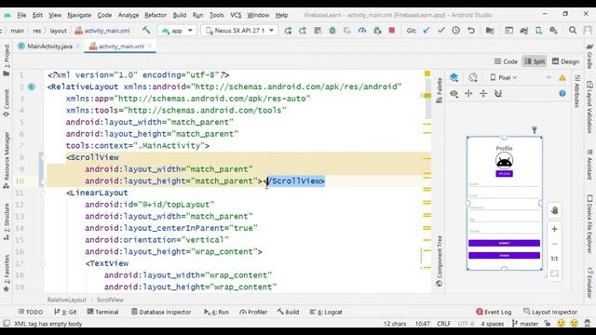596x335 pixels.
Task: Click the Make Project hammer icon
Action: [x=146, y=30]
